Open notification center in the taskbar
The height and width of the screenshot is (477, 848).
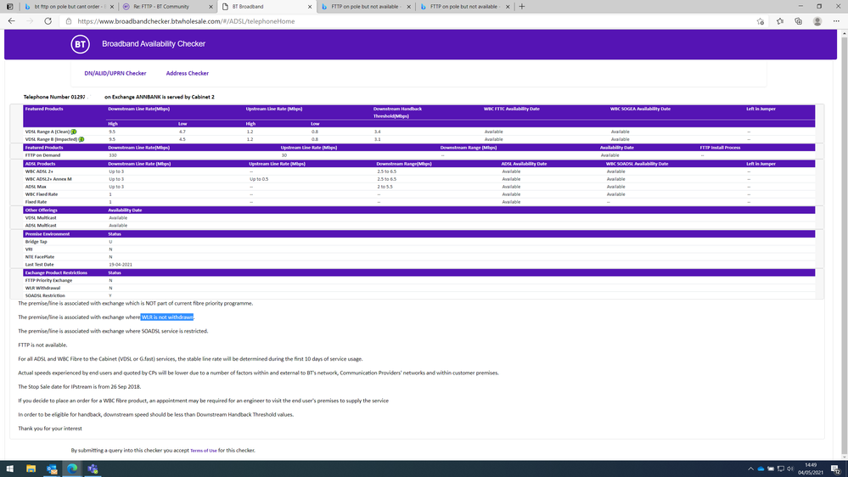pyautogui.click(x=836, y=469)
